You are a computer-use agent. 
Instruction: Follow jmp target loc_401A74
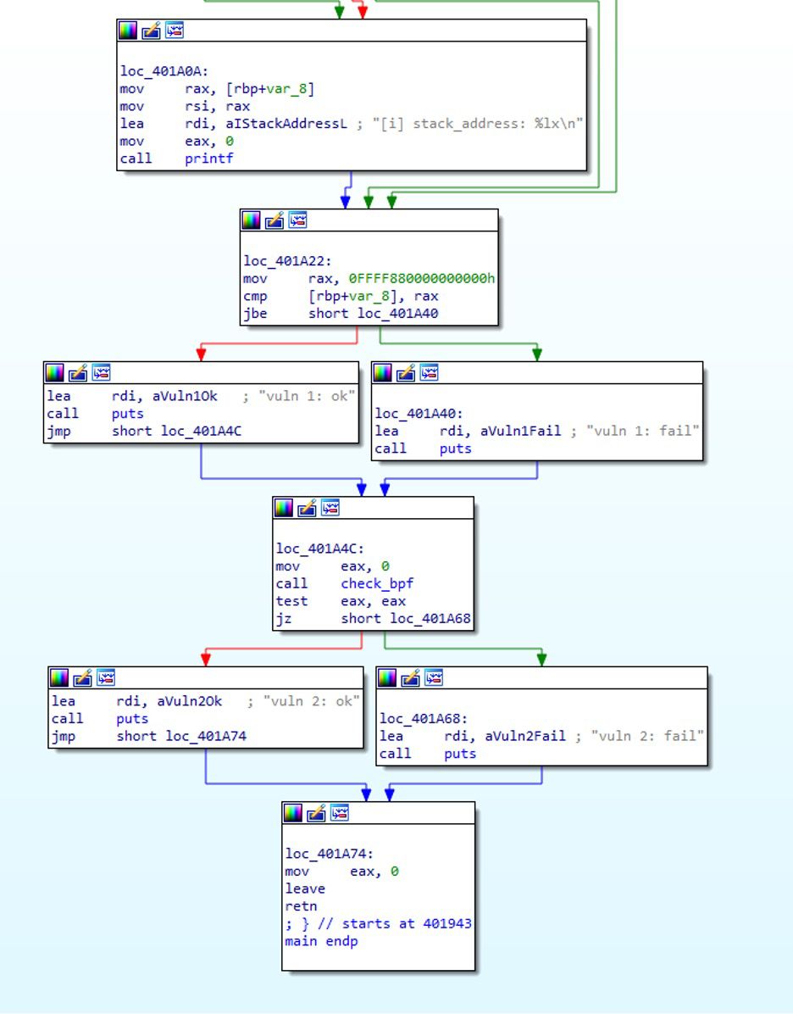206,737
